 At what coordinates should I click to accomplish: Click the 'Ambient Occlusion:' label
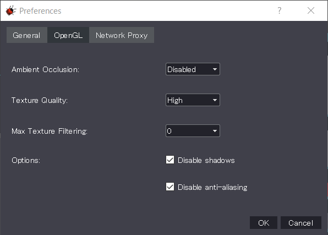(45, 69)
